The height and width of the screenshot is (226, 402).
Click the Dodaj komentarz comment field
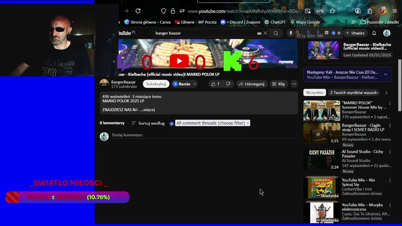coord(203,135)
